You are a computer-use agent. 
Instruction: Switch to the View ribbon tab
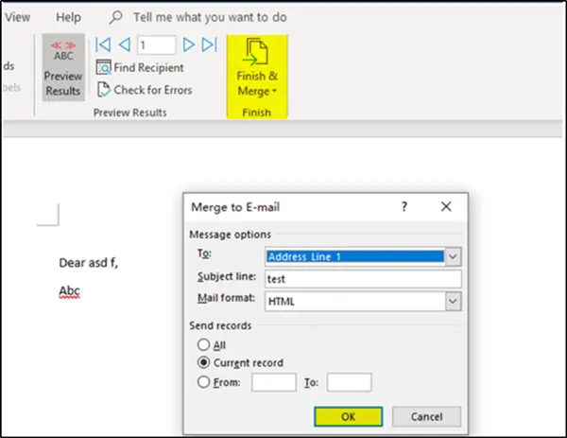point(17,17)
